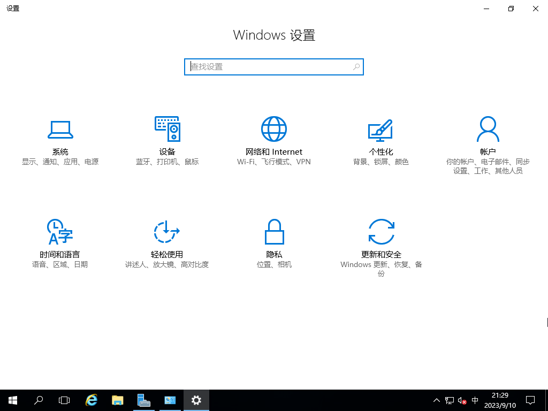Screen dimensions: 548x411
Task: Close the 设置 window
Action: (535, 9)
